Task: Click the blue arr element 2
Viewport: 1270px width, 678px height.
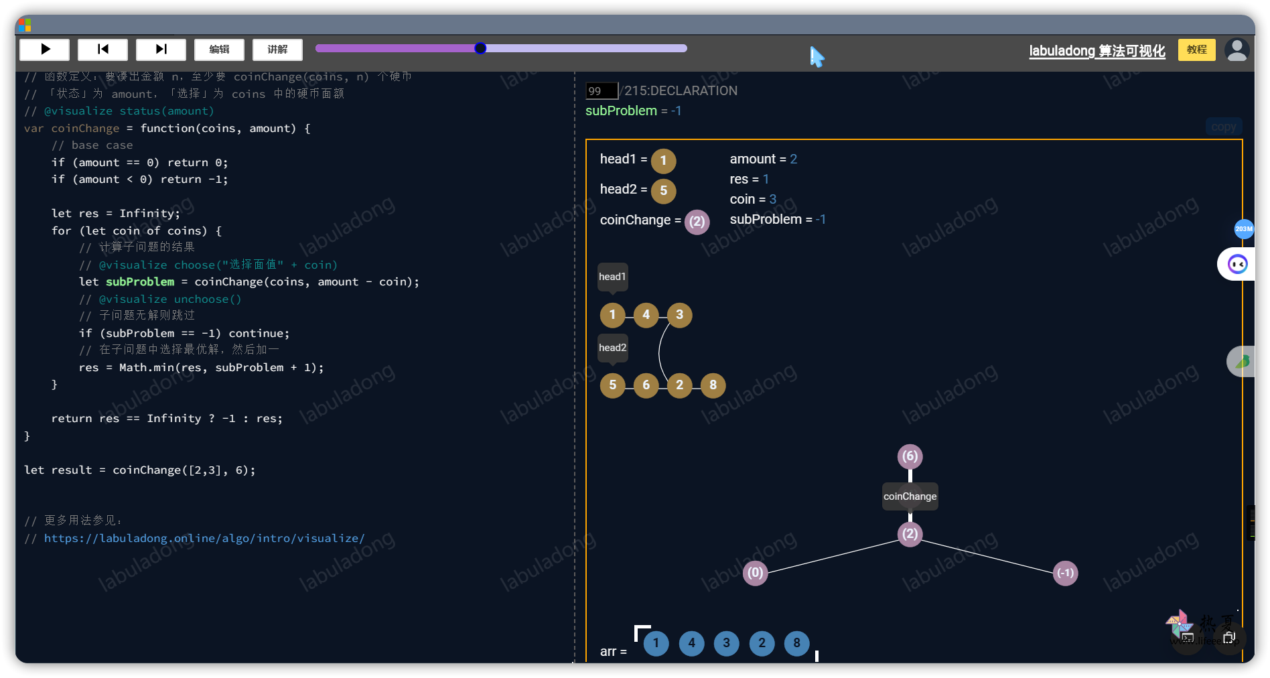Action: pyautogui.click(x=762, y=643)
